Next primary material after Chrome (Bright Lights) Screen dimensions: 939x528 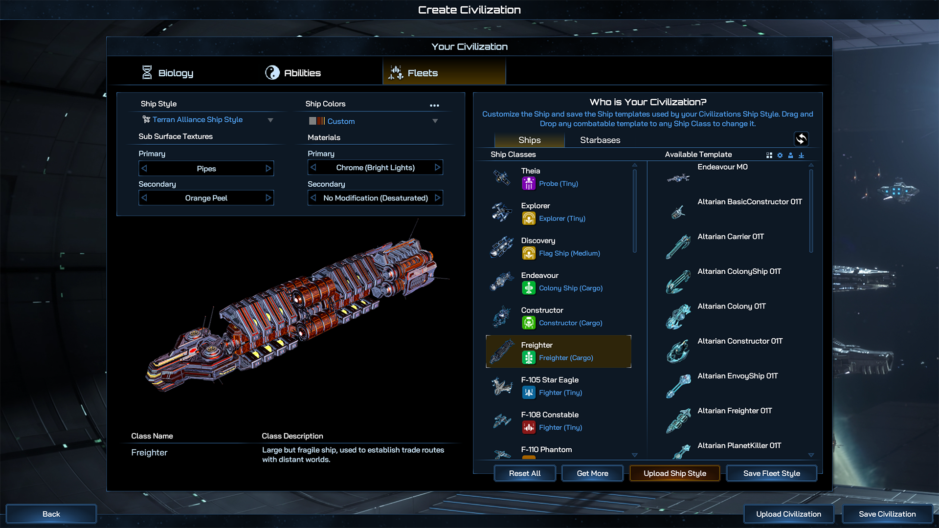(437, 167)
